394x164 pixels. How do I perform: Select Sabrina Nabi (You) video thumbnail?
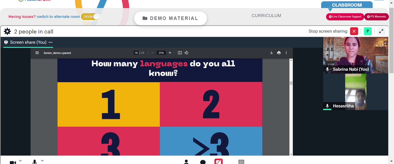coord(355,55)
